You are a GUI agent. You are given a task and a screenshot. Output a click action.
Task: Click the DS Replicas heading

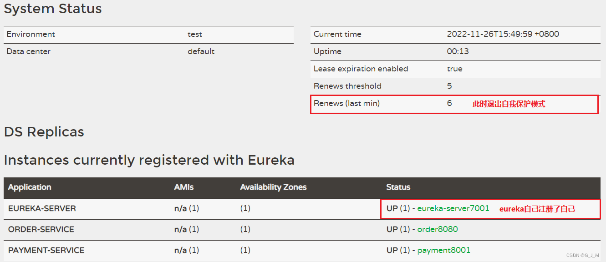tap(44, 132)
